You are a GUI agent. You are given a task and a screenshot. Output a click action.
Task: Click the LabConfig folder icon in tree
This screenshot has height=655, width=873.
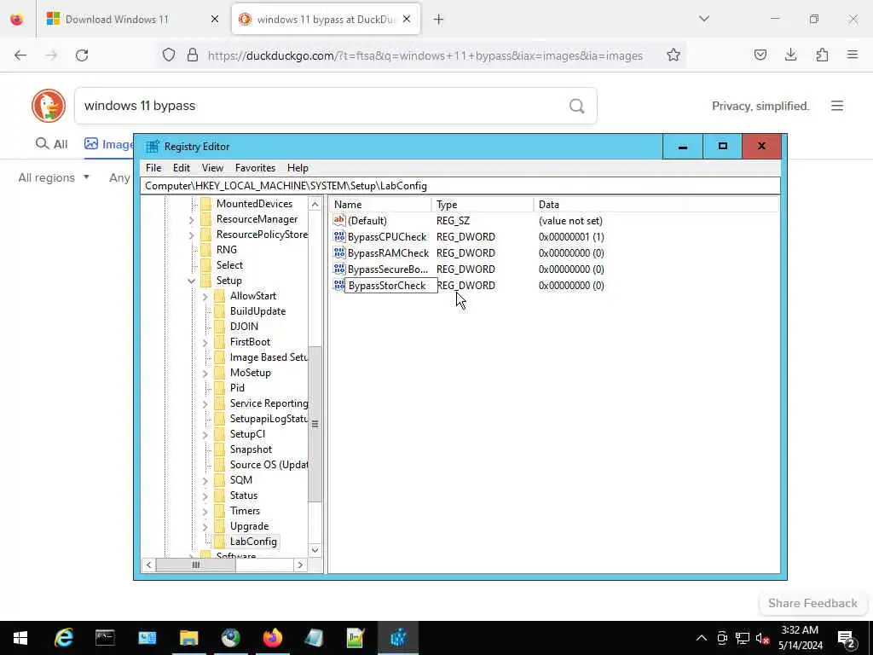point(220,542)
